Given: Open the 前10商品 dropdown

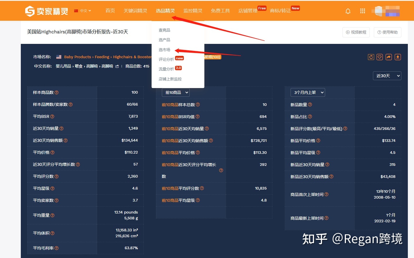Looking at the screenshot, I should [x=176, y=92].
